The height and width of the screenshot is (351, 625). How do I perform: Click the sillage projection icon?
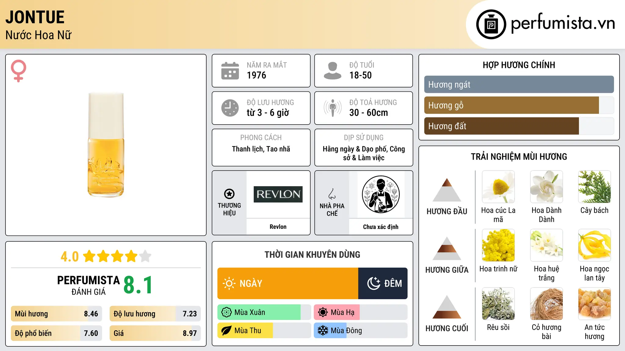[x=333, y=108]
